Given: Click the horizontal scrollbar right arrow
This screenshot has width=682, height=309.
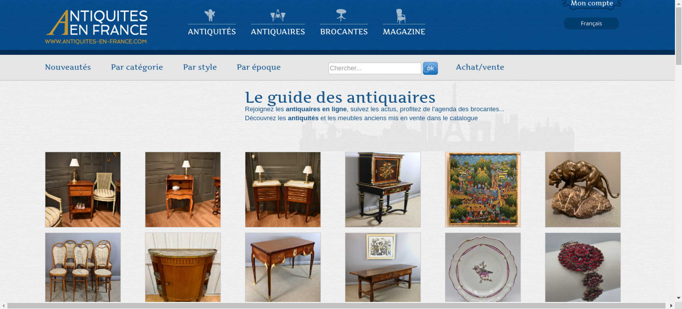Looking at the screenshot, I should coord(671,306).
